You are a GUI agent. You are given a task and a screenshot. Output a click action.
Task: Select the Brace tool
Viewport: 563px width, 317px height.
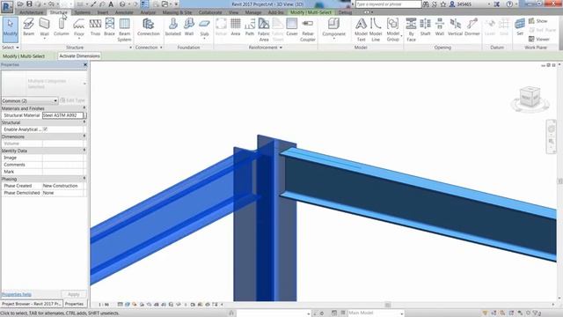(109, 27)
